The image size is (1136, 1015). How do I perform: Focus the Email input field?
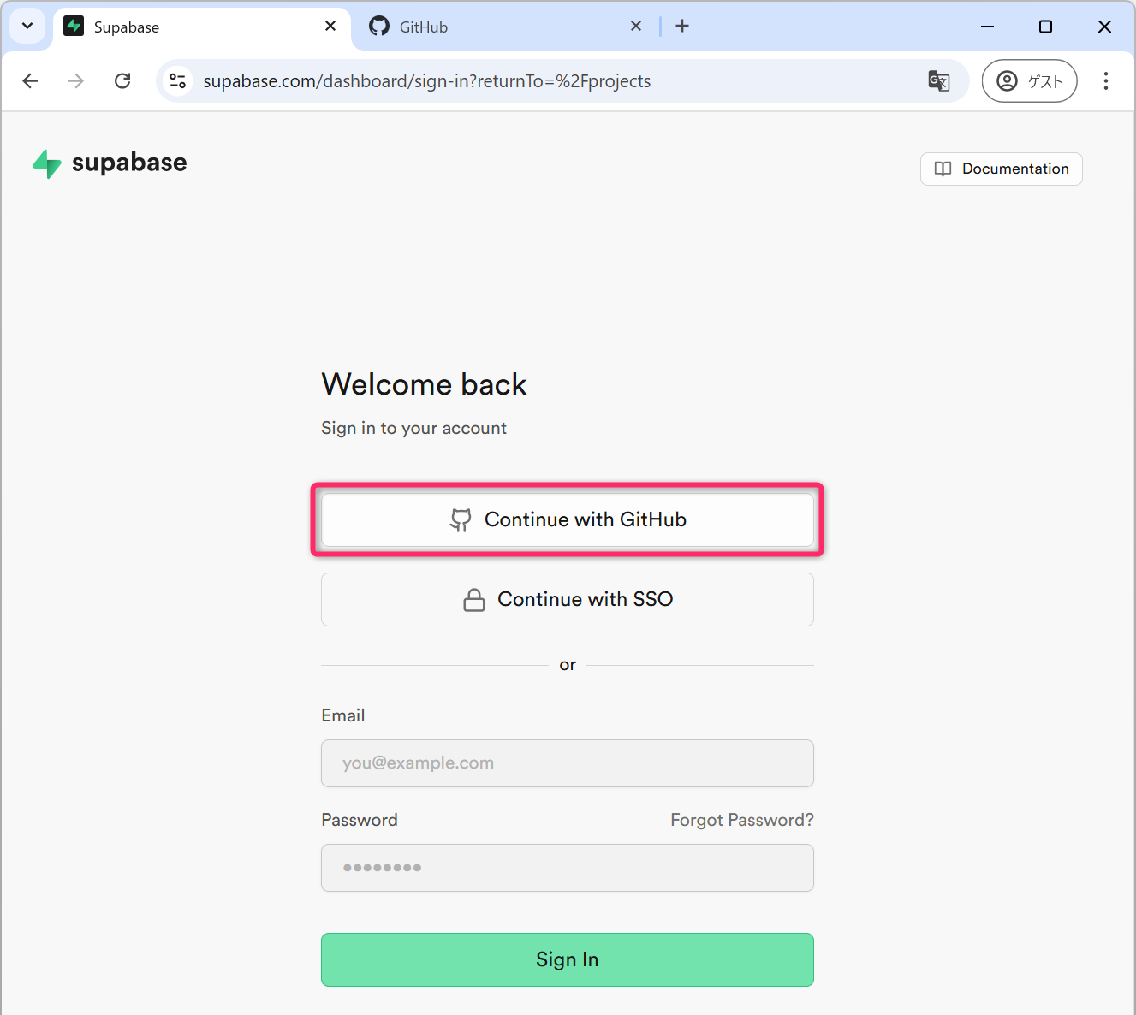(x=568, y=763)
